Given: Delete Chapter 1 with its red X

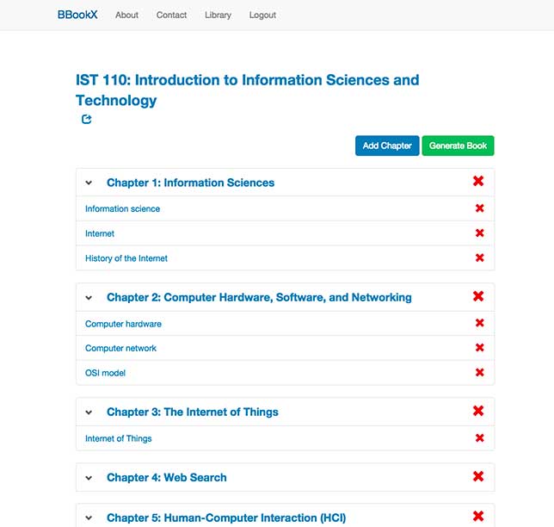Looking at the screenshot, I should (x=478, y=181).
